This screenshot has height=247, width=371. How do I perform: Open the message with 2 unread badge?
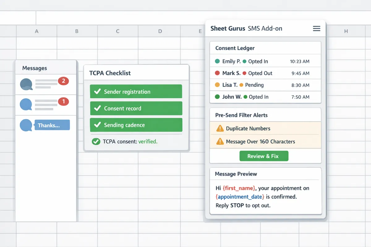point(46,84)
